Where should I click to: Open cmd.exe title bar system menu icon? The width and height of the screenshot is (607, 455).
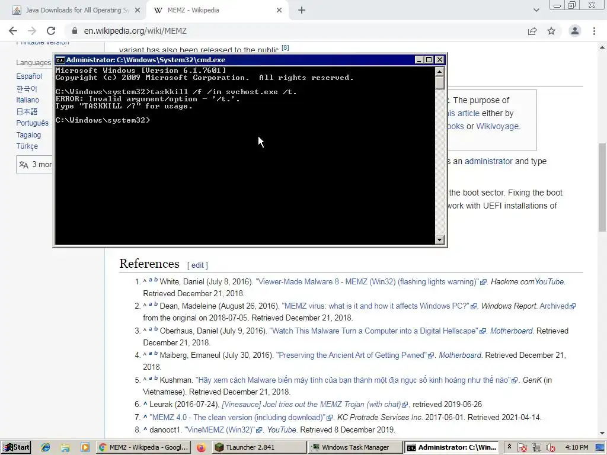click(x=60, y=60)
